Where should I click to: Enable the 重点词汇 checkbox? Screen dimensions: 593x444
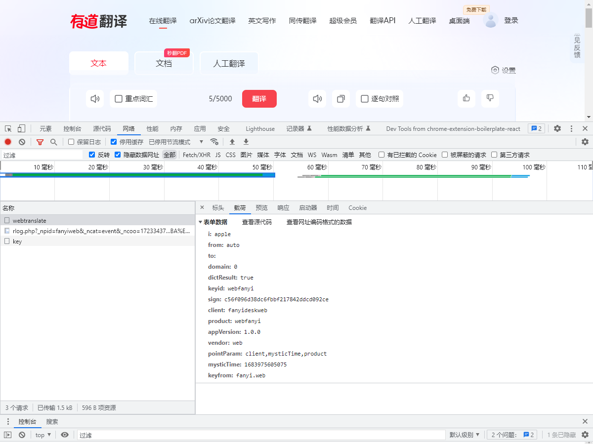coord(119,99)
